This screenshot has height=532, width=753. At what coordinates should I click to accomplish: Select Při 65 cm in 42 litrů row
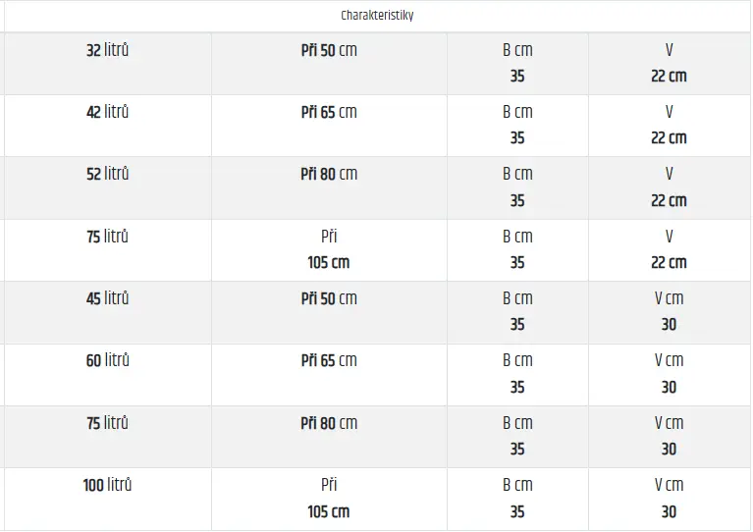pos(329,113)
